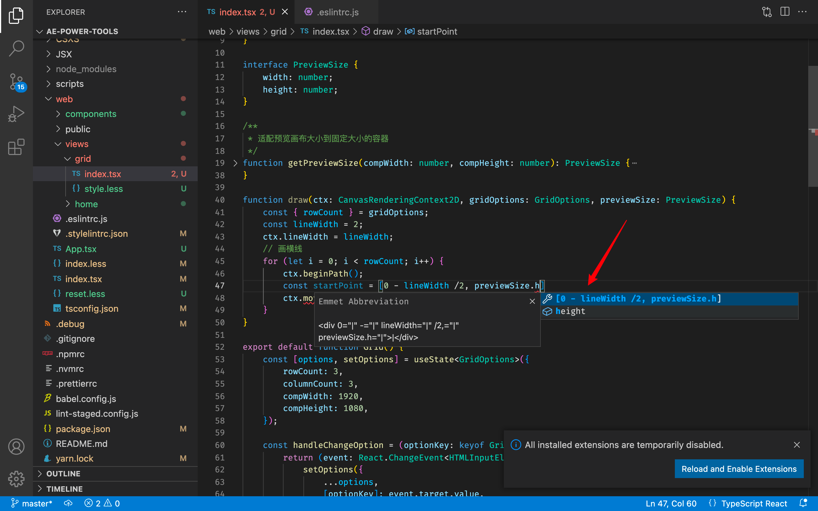This screenshot has height=511, width=818.
Task: Open the Manage settings gear icon
Action: [x=16, y=479]
